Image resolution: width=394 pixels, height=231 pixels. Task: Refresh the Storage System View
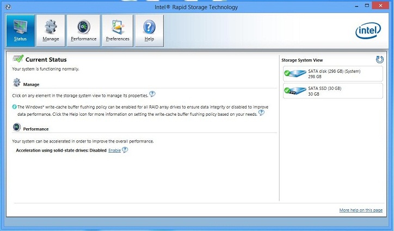pyautogui.click(x=379, y=59)
